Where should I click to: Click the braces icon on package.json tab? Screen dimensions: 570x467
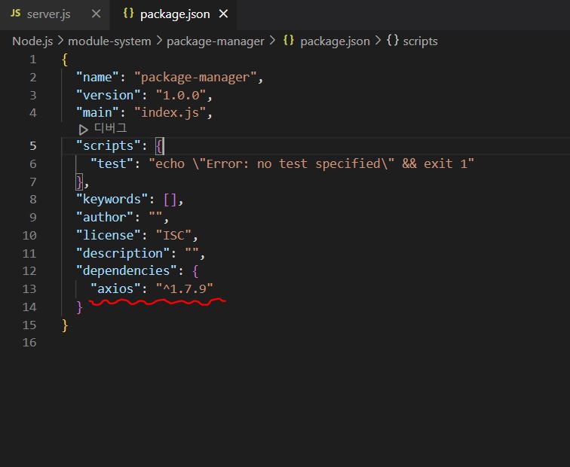click(x=128, y=13)
